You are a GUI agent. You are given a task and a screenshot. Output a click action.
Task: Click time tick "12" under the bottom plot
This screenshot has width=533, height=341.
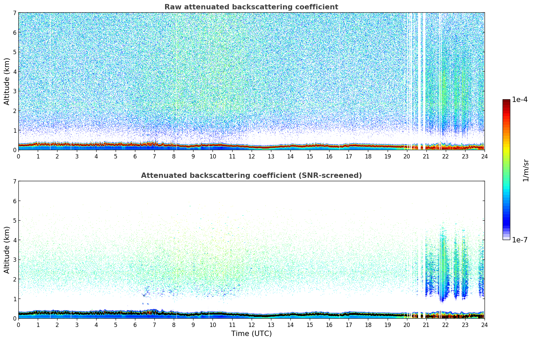(251, 325)
